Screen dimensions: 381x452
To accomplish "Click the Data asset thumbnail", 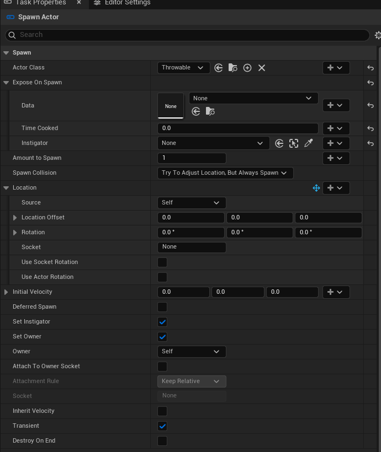I will [171, 105].
